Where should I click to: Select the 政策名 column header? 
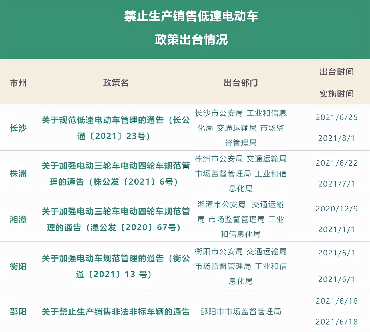coord(116,83)
